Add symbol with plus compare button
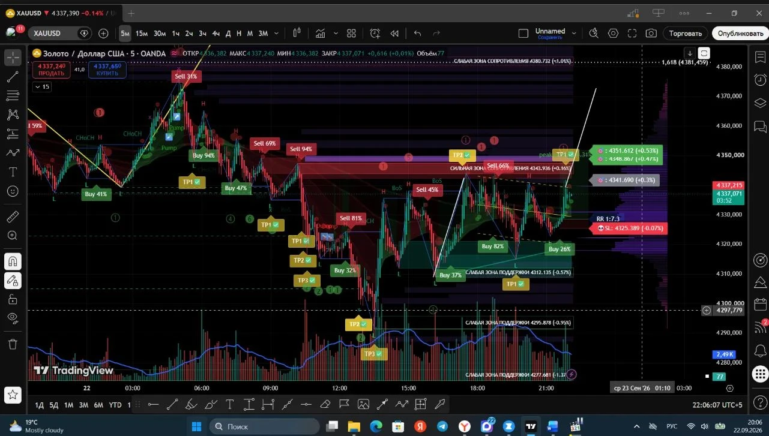 click(104, 34)
